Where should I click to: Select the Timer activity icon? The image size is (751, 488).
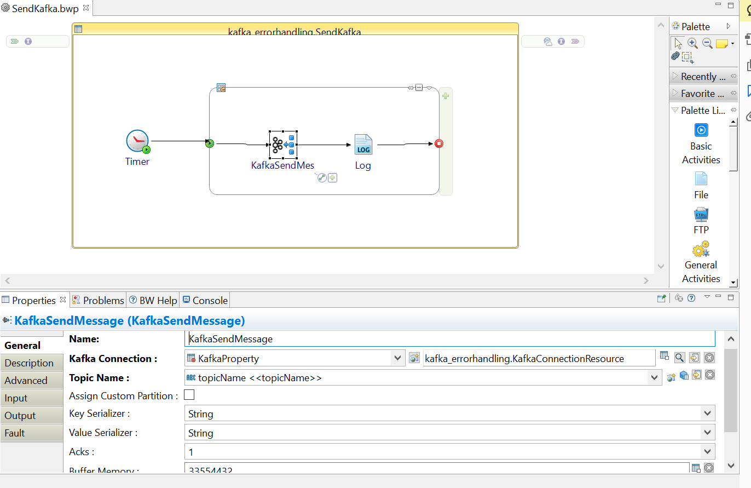point(137,141)
